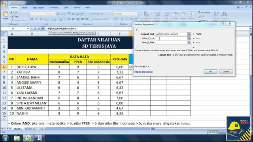This screenshot has height=142, width=253.
Task: Toggle Wrap Text
Action: tap(97, 14)
